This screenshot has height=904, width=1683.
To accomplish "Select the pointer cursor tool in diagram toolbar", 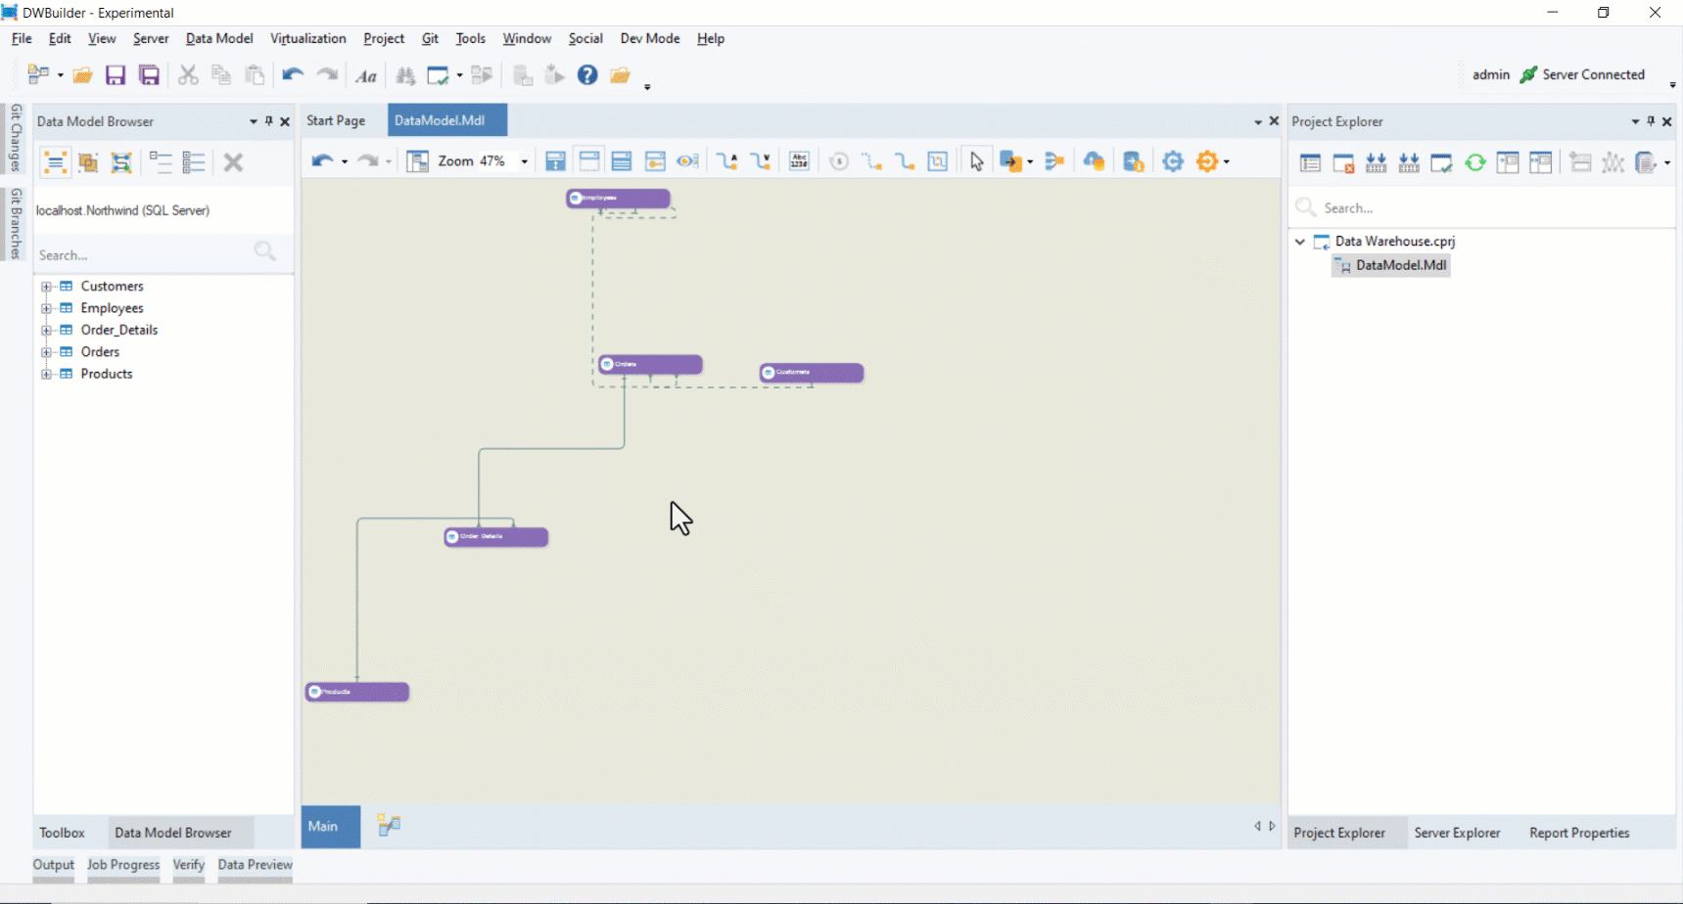I will point(976,161).
